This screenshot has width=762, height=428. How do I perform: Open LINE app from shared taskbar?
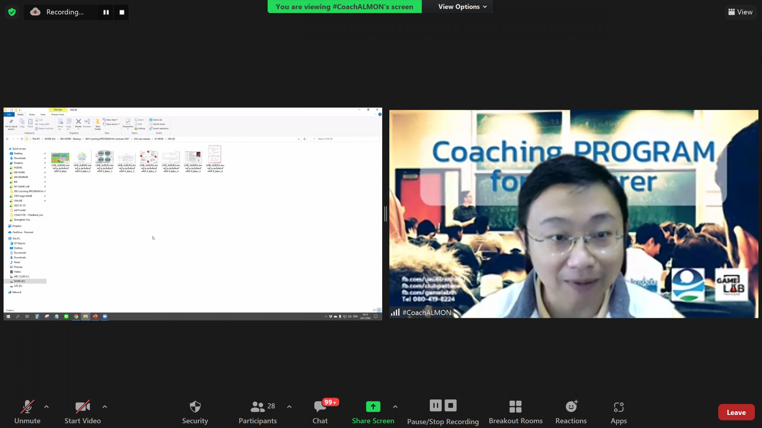point(66,317)
